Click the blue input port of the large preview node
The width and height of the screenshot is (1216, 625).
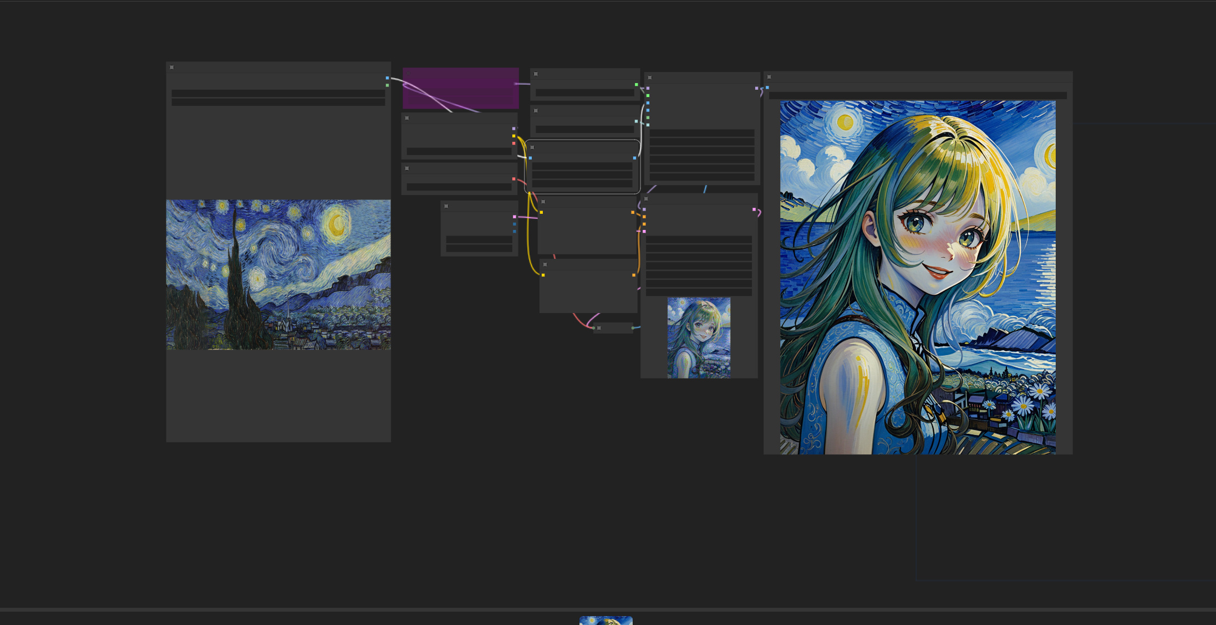coord(767,88)
